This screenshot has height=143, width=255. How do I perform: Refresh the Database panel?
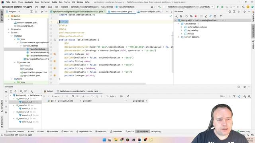186,16
